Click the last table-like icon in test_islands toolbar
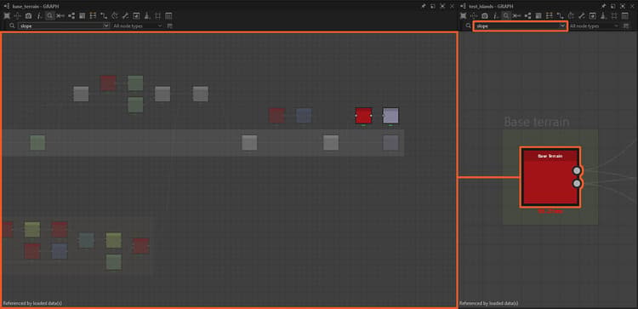 click(x=625, y=16)
